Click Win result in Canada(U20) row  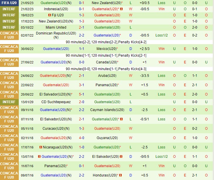pyautogui.click(x=162, y=62)
